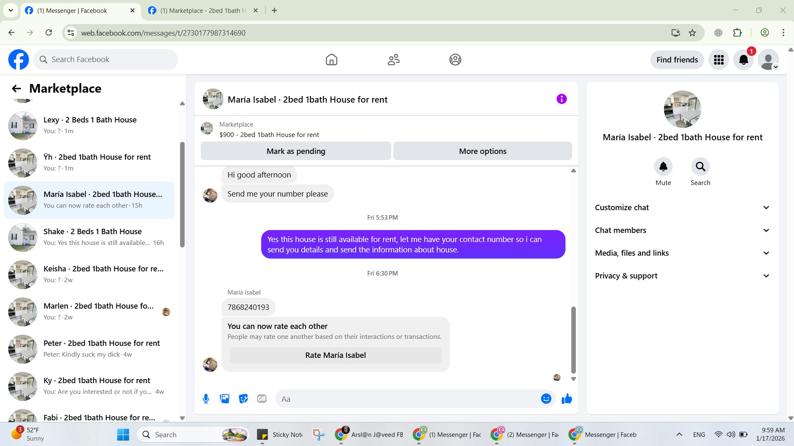Screen dimensions: 794x446
Task: Open the account profile avatar menu
Action: pyautogui.click(x=768, y=60)
